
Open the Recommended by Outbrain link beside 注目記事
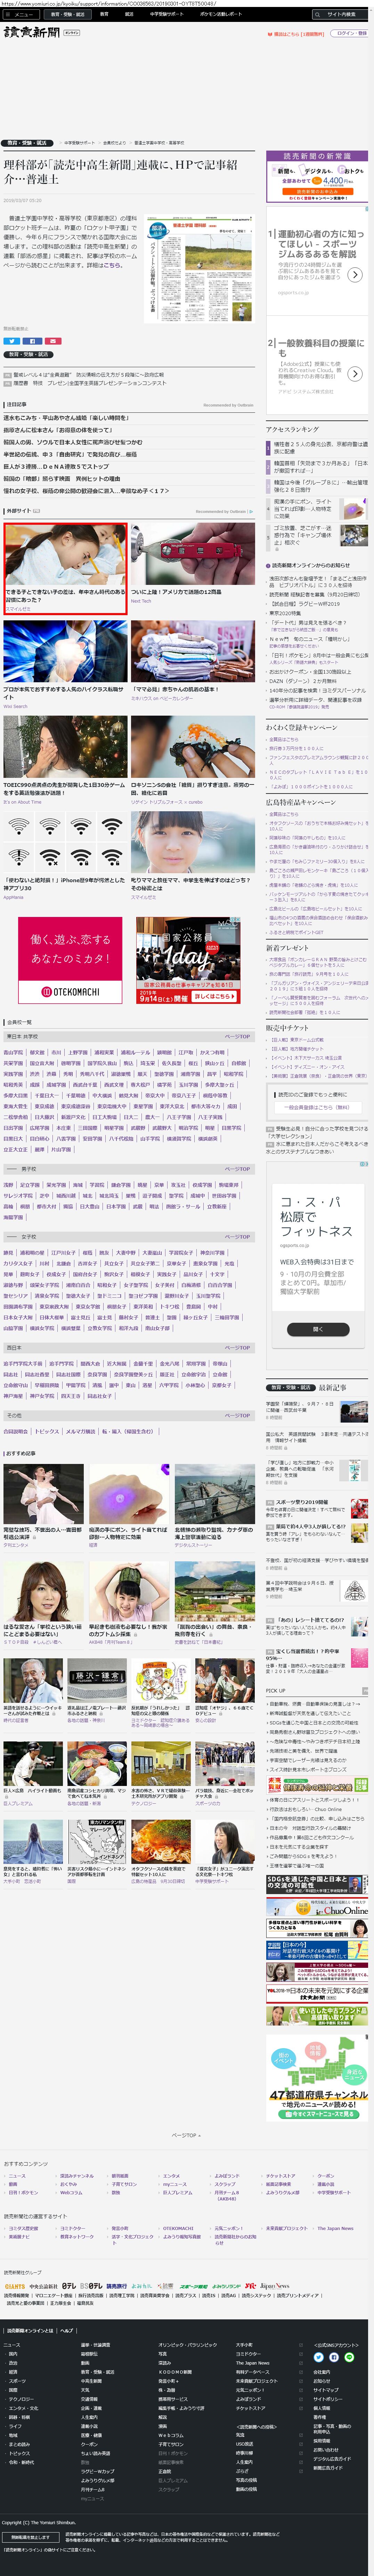(x=228, y=405)
